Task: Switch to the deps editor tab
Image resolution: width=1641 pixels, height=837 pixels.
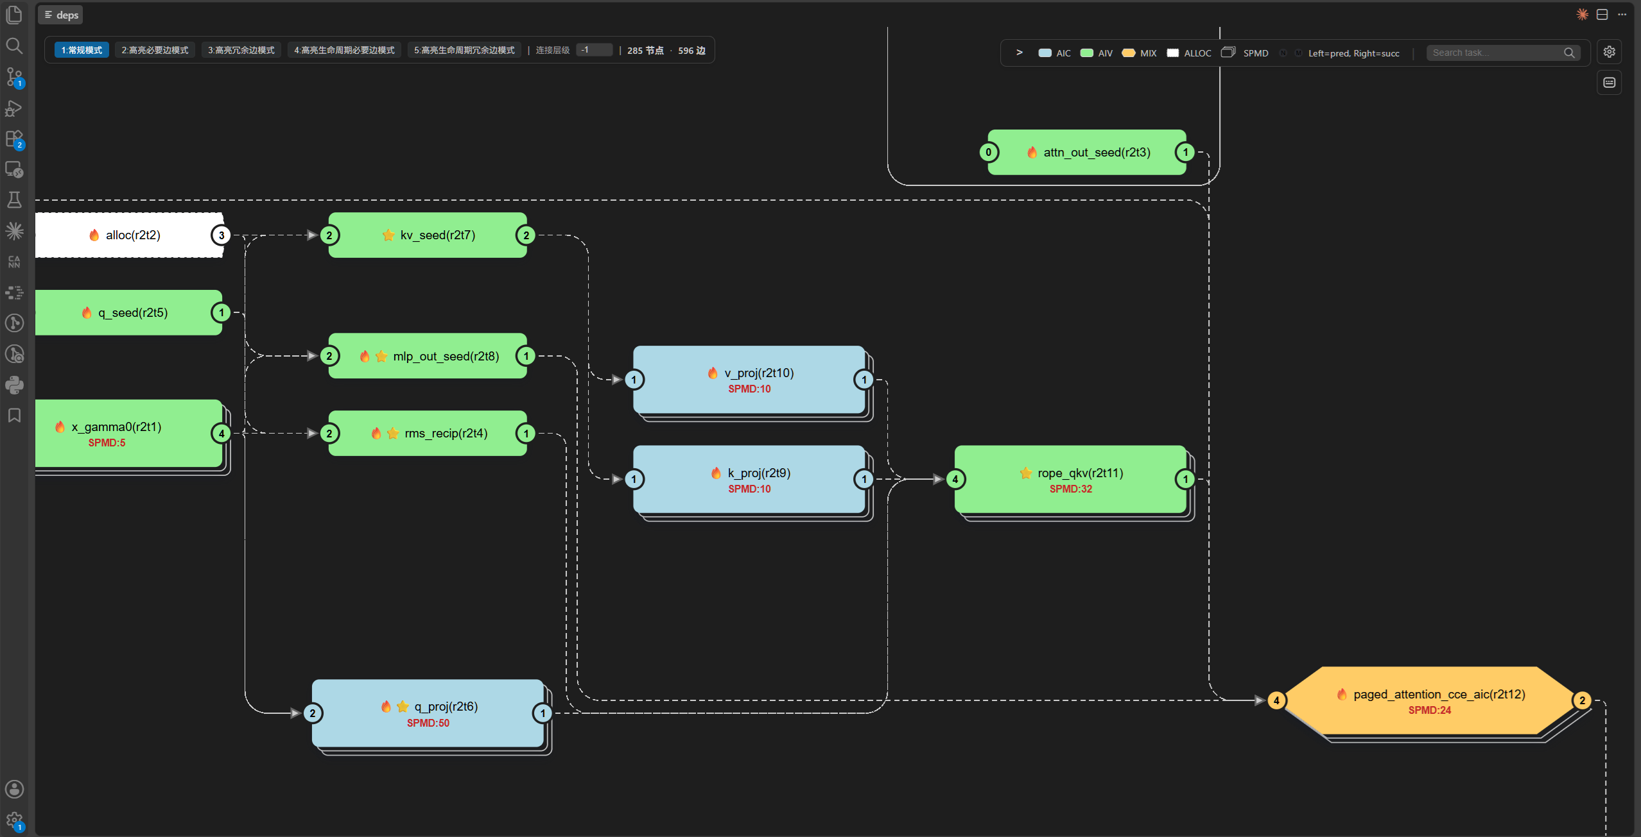Action: (x=61, y=15)
